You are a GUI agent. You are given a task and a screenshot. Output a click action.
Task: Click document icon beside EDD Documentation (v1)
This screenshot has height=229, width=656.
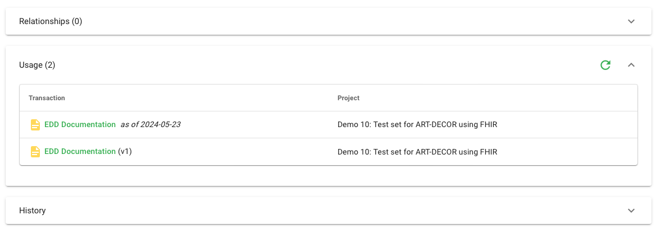click(x=35, y=152)
